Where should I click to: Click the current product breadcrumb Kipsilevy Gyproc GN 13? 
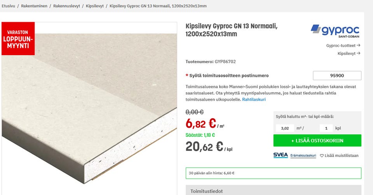click(158, 6)
